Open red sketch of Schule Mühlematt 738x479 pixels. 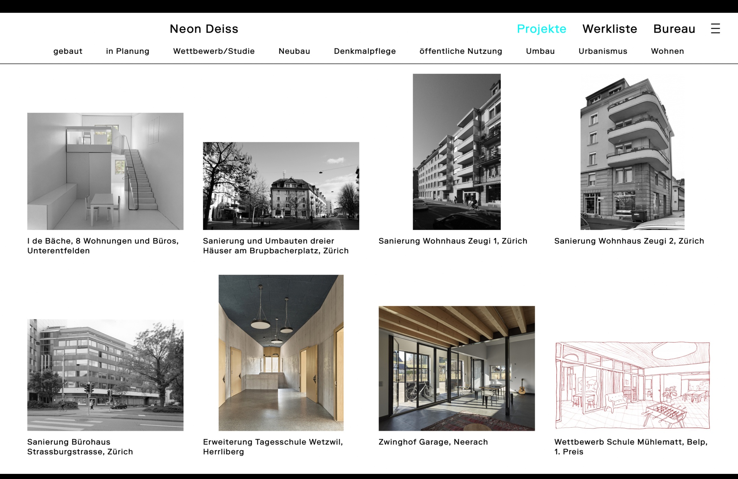click(x=632, y=385)
